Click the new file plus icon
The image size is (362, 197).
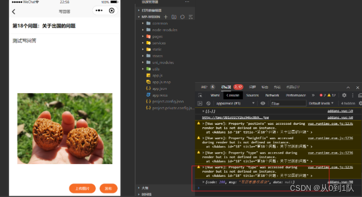click(x=165, y=17)
